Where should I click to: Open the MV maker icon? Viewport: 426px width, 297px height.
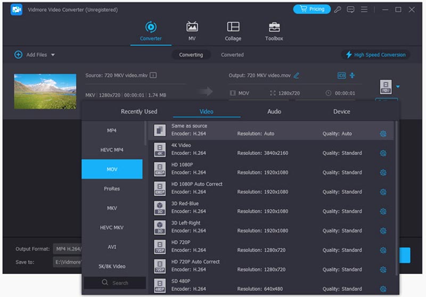[192, 27]
